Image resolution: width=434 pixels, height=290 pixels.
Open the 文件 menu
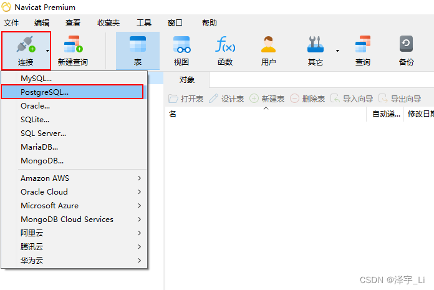(x=11, y=22)
